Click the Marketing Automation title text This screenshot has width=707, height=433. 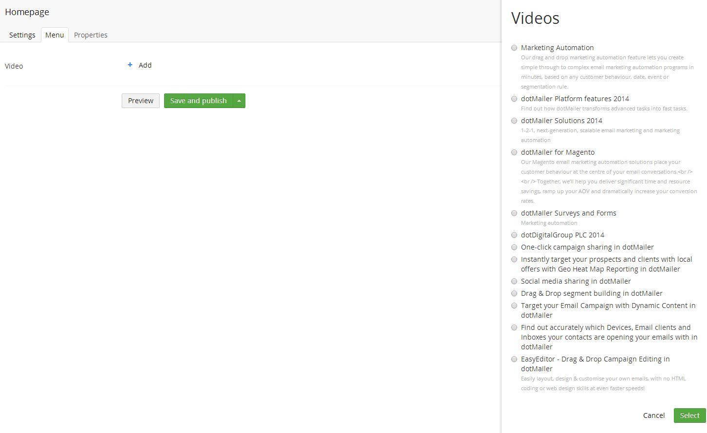tap(558, 48)
